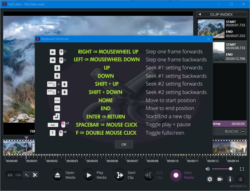Toggle the thumbnails filmstrip option

10,175
